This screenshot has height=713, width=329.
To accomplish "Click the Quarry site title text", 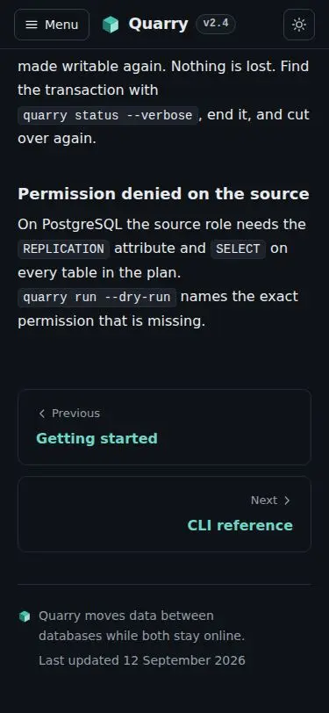I will [x=158, y=24].
